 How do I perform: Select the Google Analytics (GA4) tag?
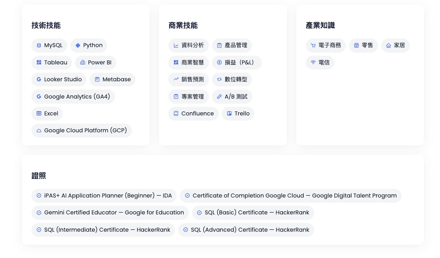click(73, 97)
